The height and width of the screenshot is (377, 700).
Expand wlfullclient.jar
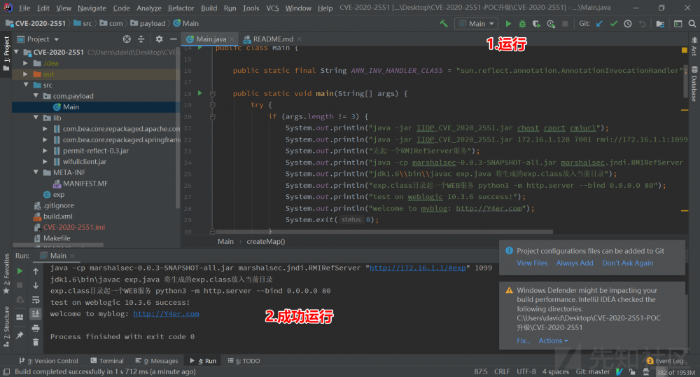(45, 162)
